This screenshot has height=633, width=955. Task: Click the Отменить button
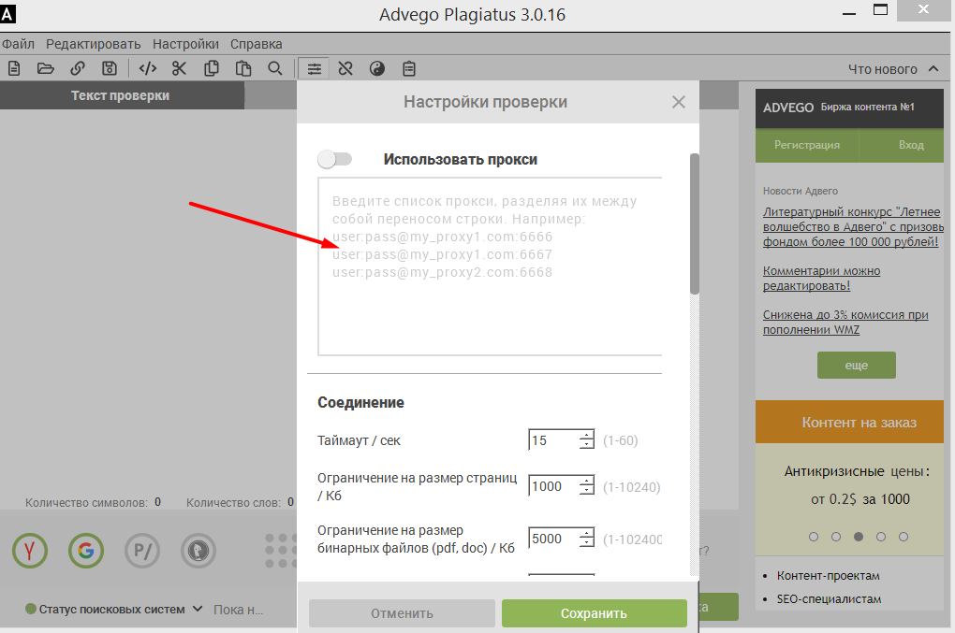tap(402, 613)
